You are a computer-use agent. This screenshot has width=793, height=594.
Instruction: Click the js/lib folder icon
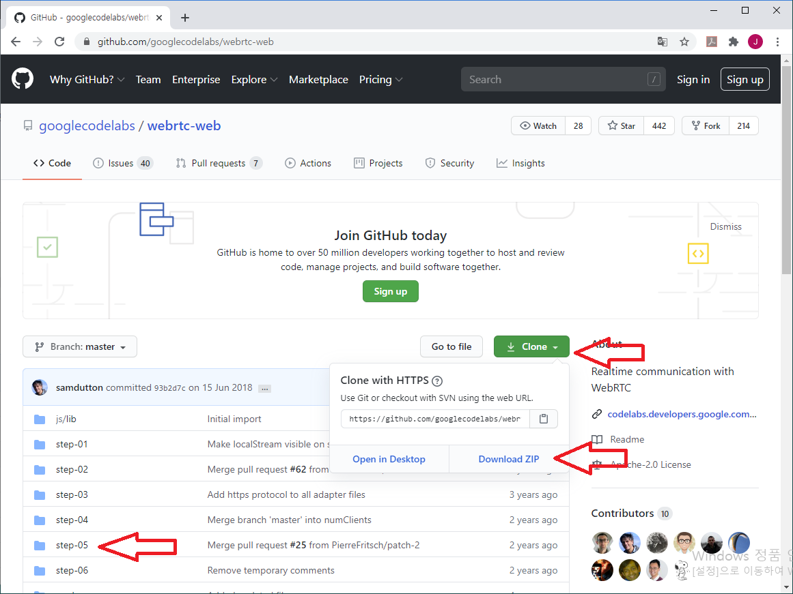40,419
